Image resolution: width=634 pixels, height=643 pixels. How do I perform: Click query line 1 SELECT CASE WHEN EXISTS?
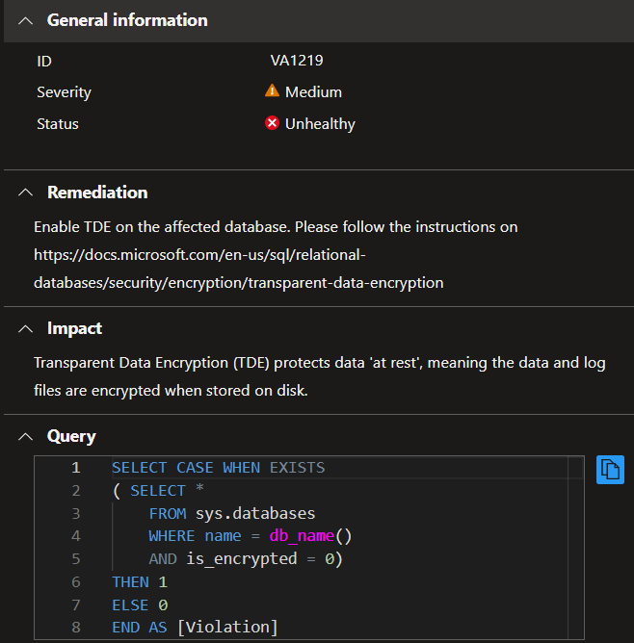(219, 468)
